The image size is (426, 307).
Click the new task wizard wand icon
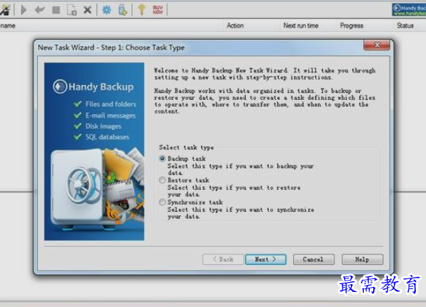(x=5, y=10)
